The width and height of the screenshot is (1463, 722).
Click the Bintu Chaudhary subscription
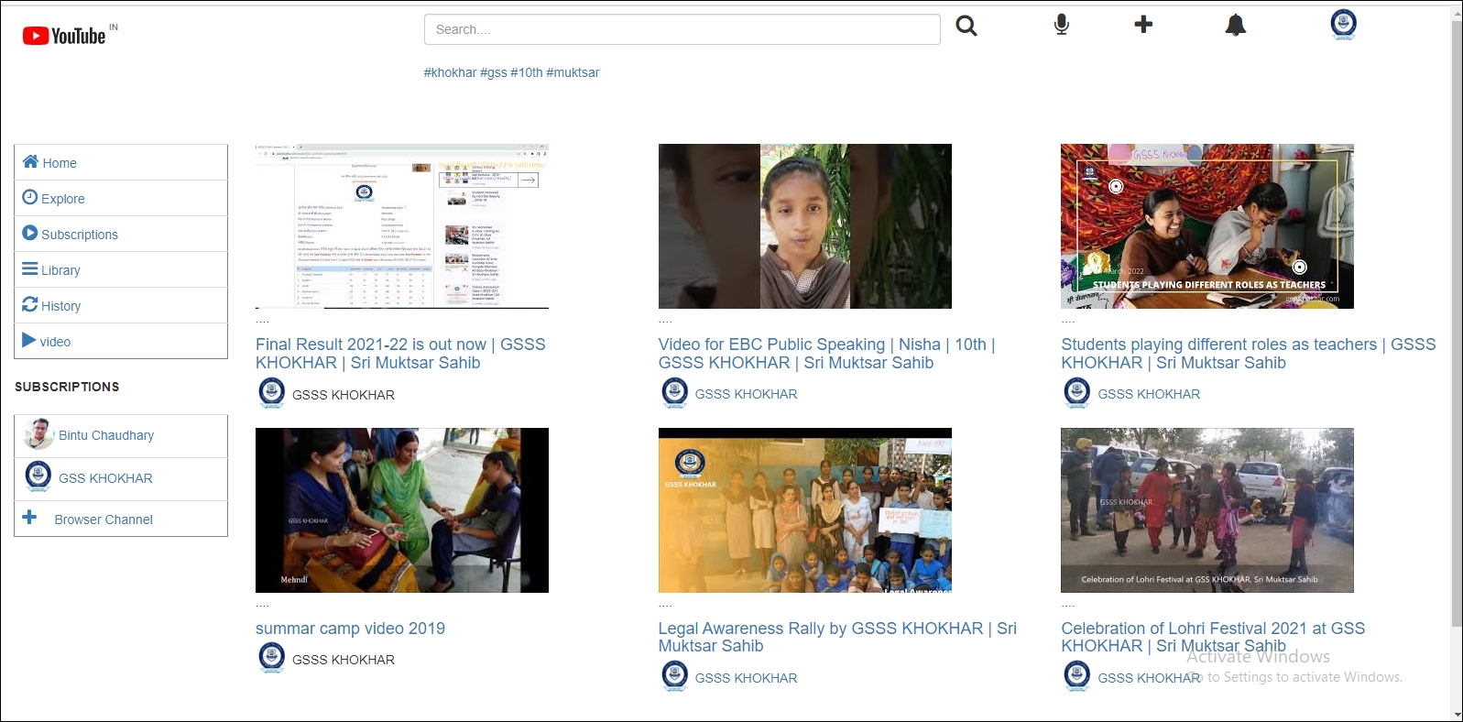click(105, 435)
